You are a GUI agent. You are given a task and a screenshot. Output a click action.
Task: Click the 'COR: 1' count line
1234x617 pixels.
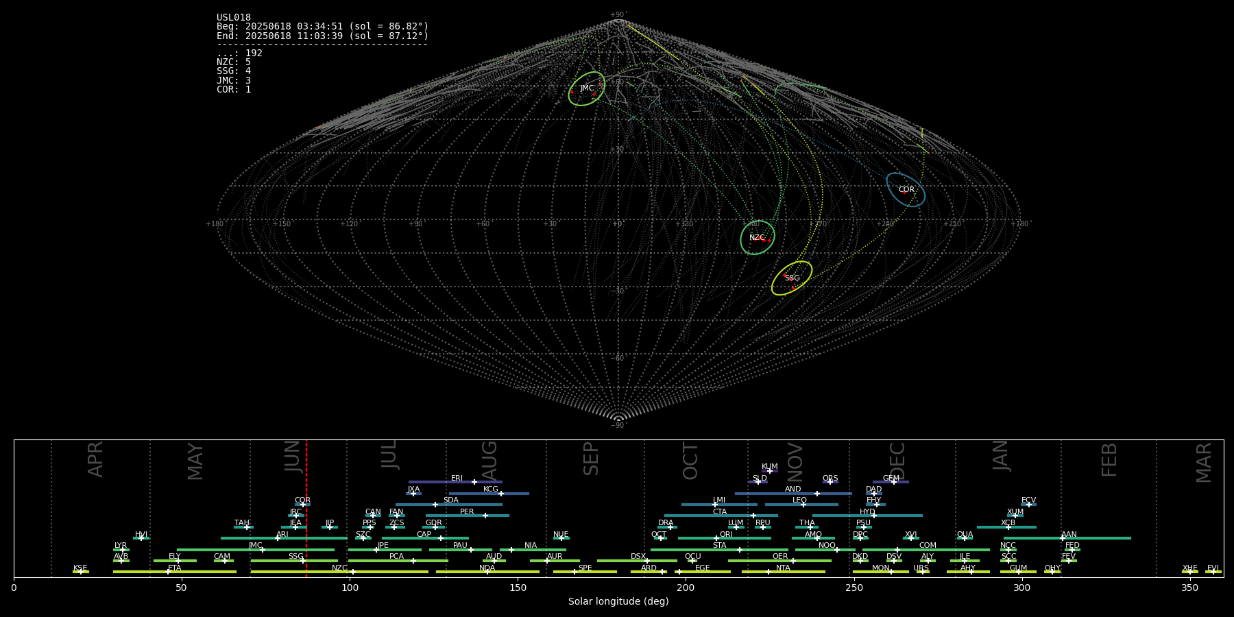point(234,89)
